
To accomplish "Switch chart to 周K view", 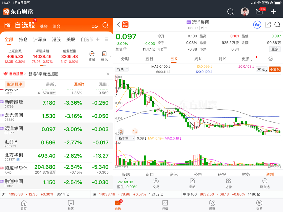I will [198, 59].
